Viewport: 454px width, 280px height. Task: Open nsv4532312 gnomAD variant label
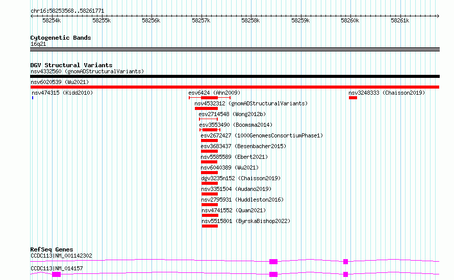(251, 103)
